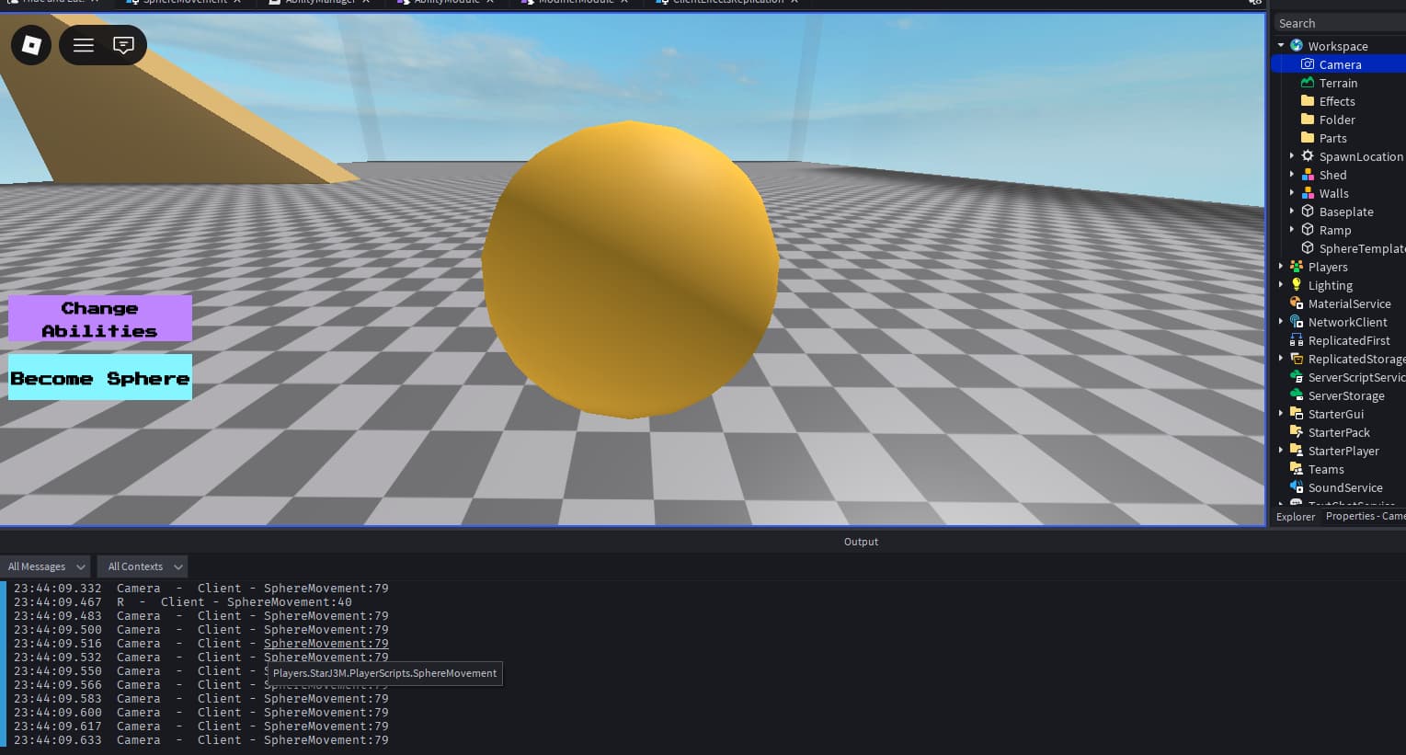This screenshot has height=755, width=1406.
Task: Focus the Explorer Search field
Action: click(1339, 23)
